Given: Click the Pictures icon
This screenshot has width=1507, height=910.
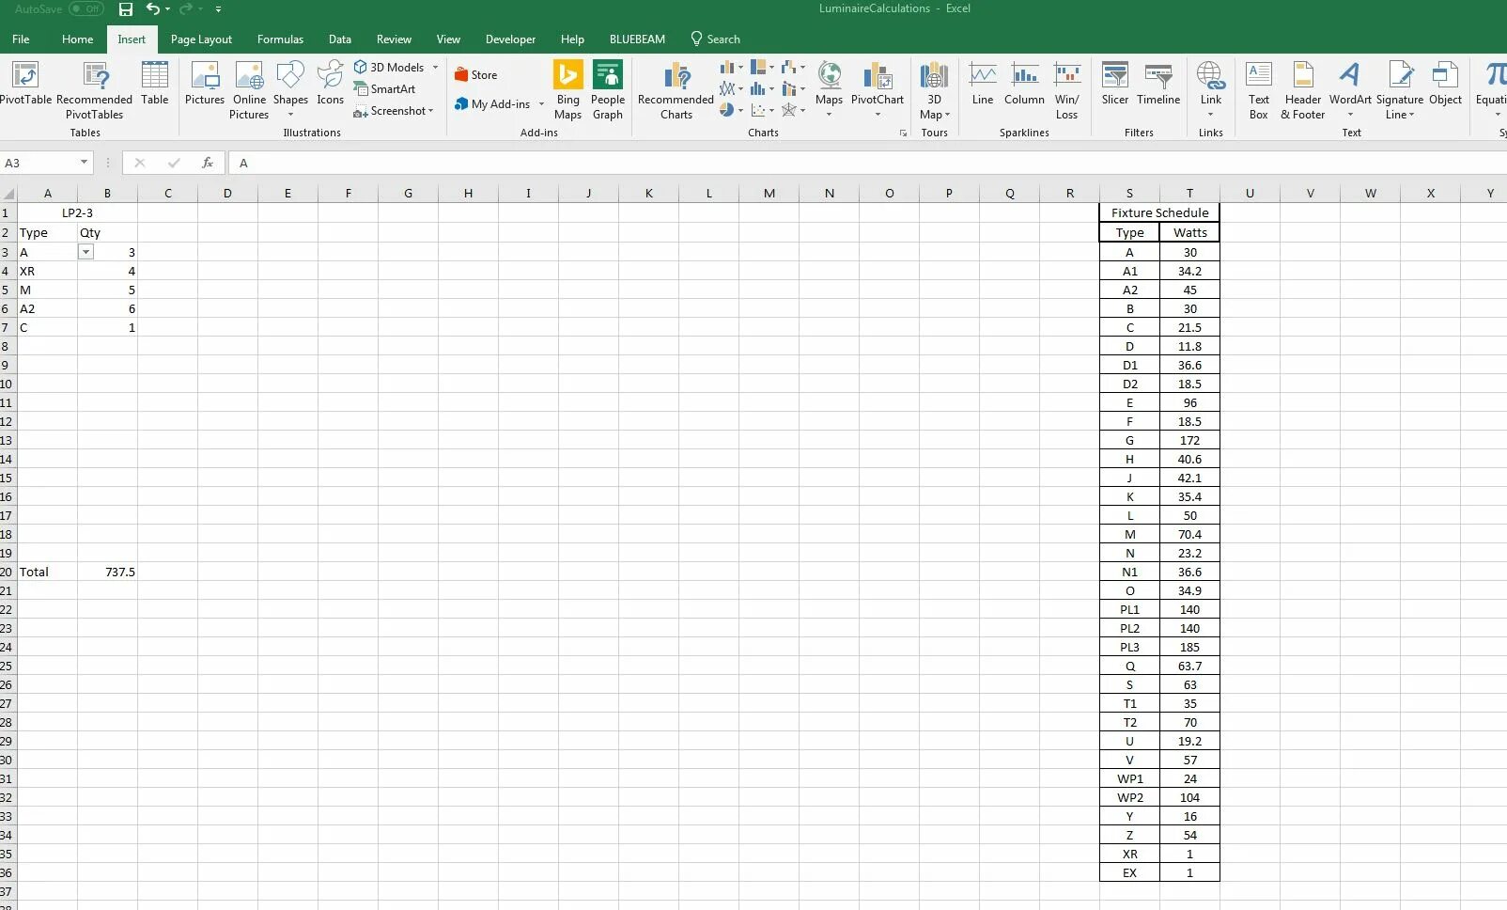Looking at the screenshot, I should tap(204, 85).
